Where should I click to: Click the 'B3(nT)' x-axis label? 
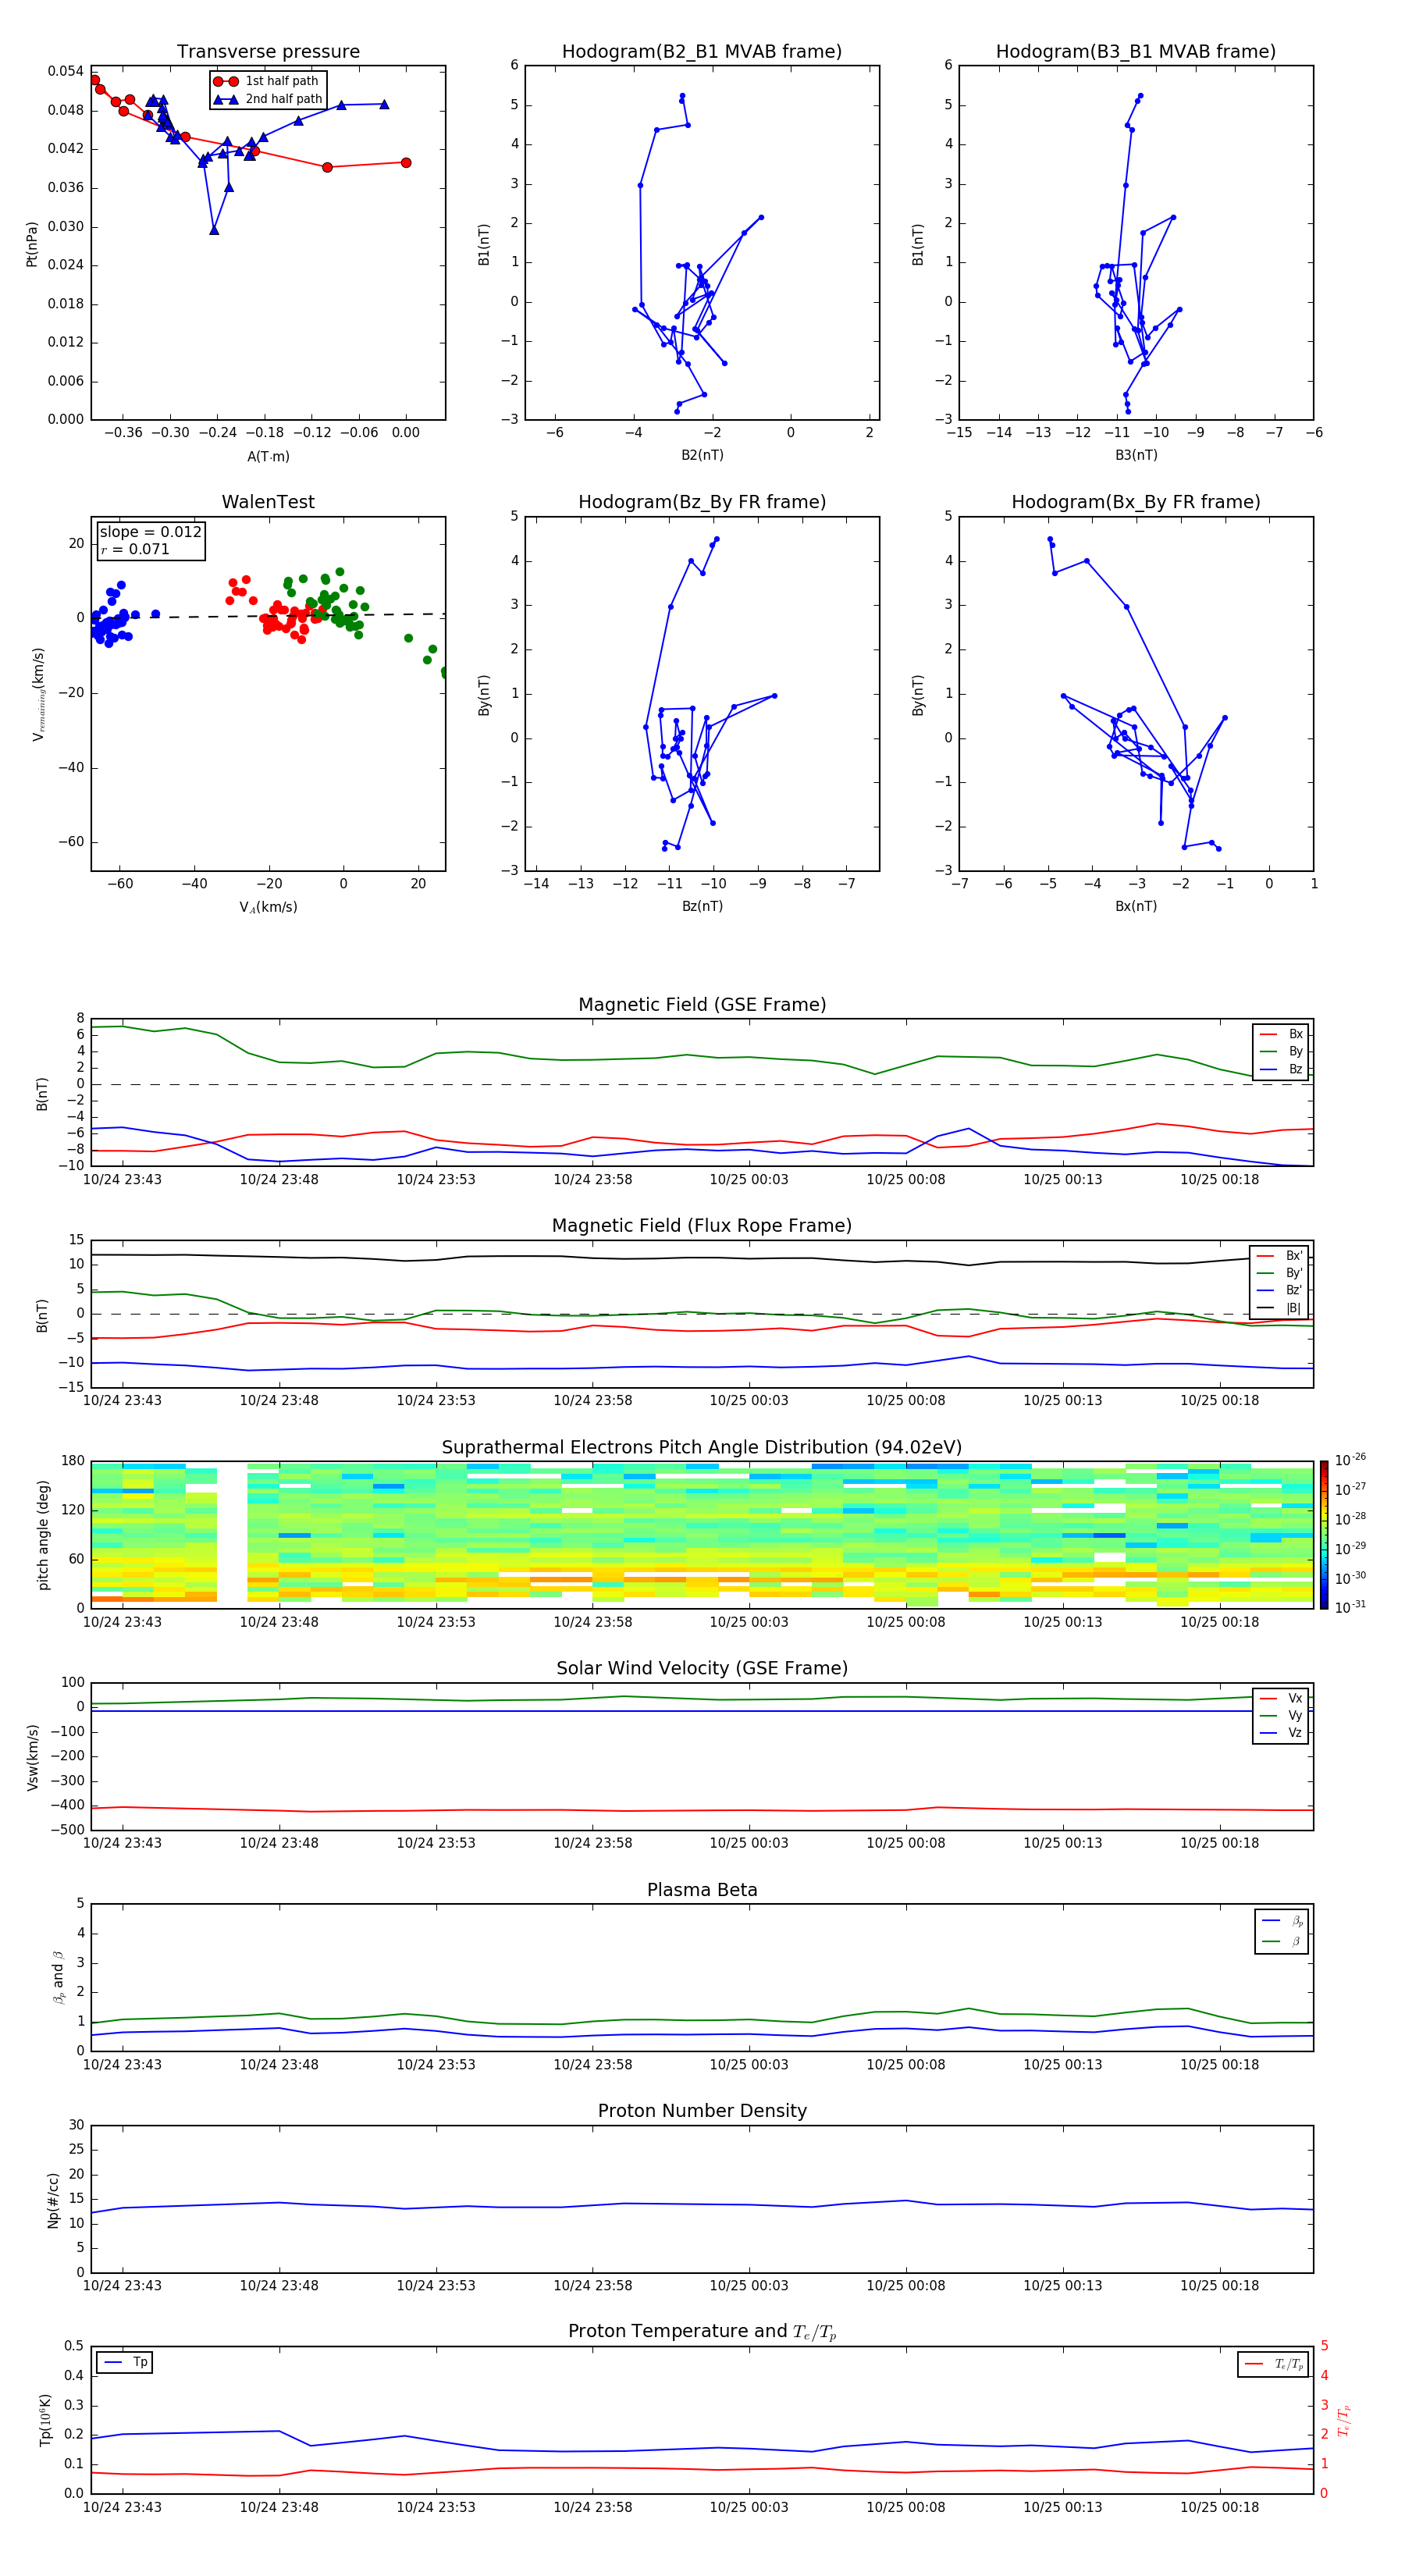coord(1136,455)
